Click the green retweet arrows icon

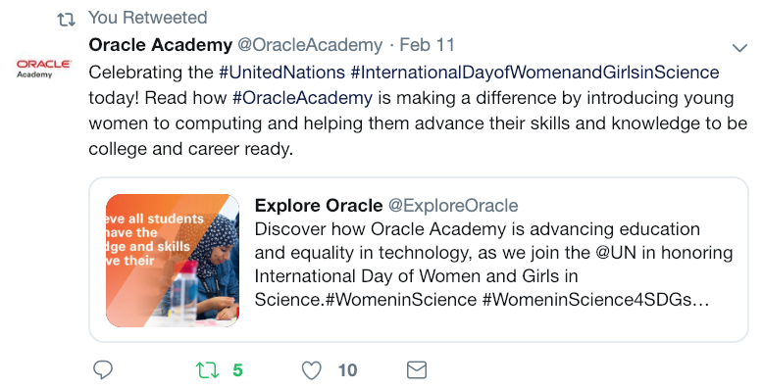point(207,370)
